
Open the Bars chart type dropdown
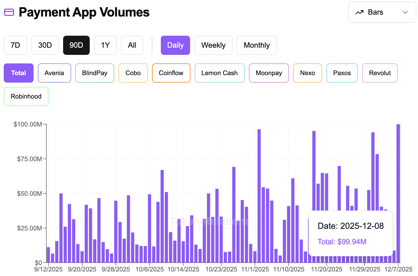(x=382, y=12)
